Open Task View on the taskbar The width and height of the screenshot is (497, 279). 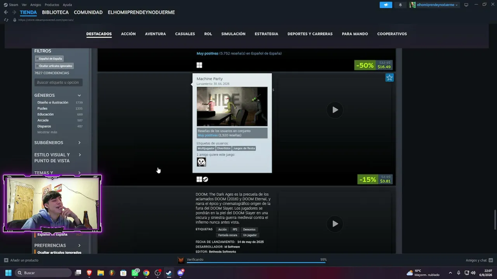click(x=78, y=273)
